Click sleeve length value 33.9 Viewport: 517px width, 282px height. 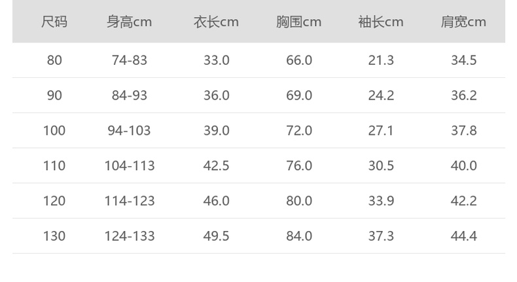pos(381,201)
